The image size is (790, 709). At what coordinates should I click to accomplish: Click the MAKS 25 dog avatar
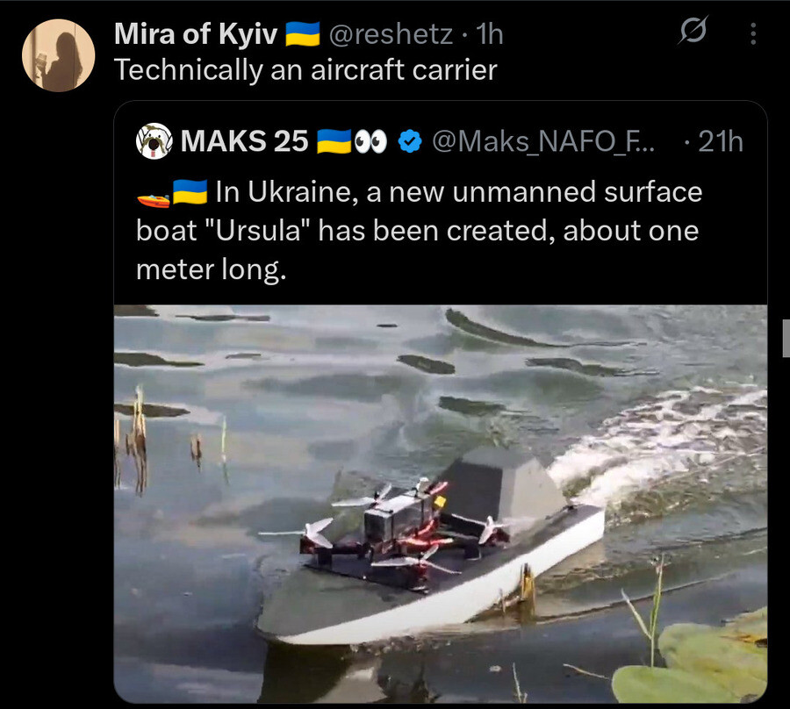[154, 141]
